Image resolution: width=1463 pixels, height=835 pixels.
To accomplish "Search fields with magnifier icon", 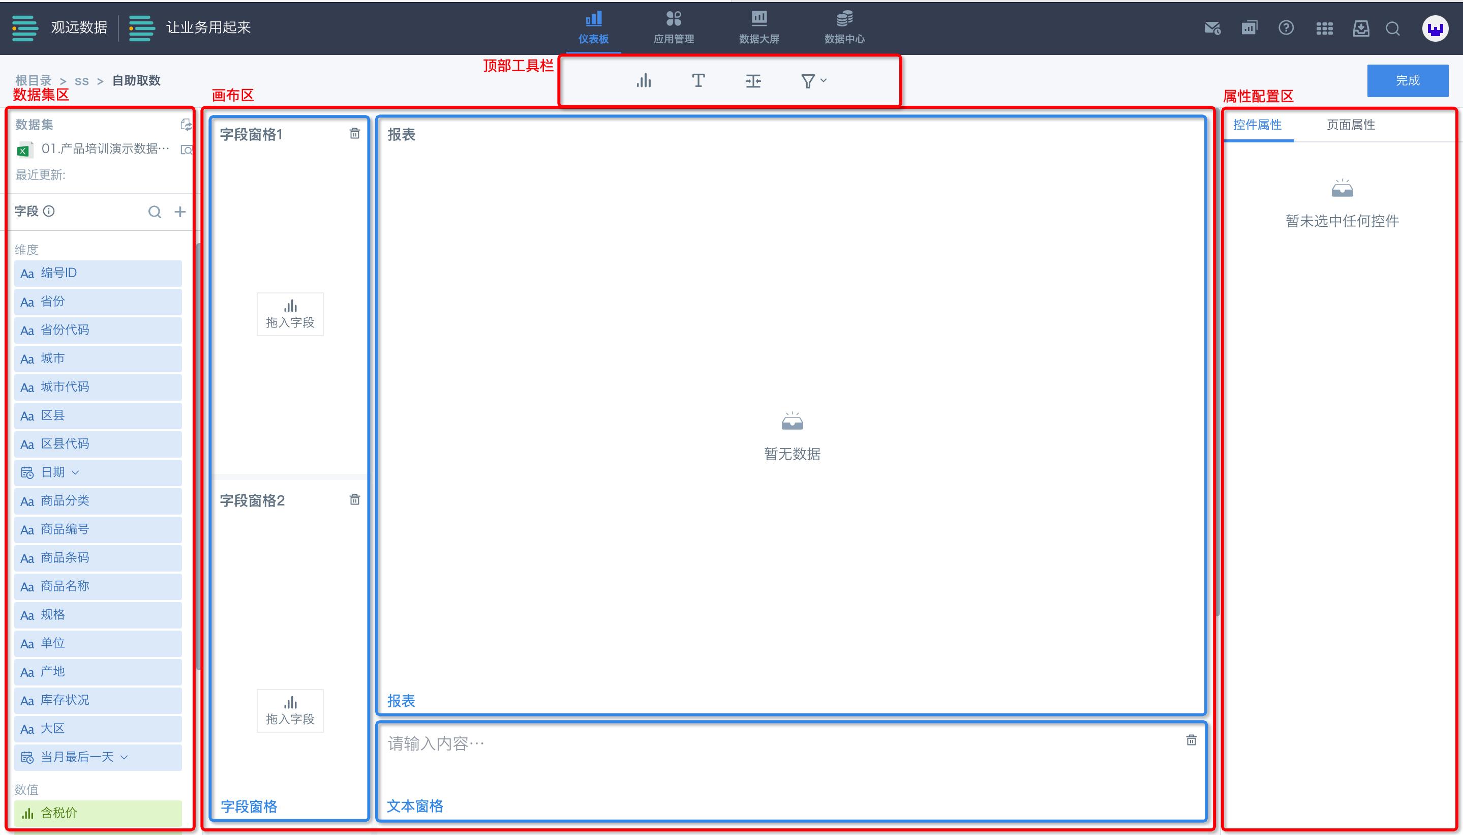I will click(154, 212).
